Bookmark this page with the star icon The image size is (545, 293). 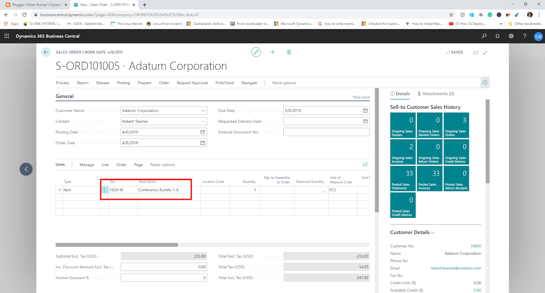click(451, 15)
